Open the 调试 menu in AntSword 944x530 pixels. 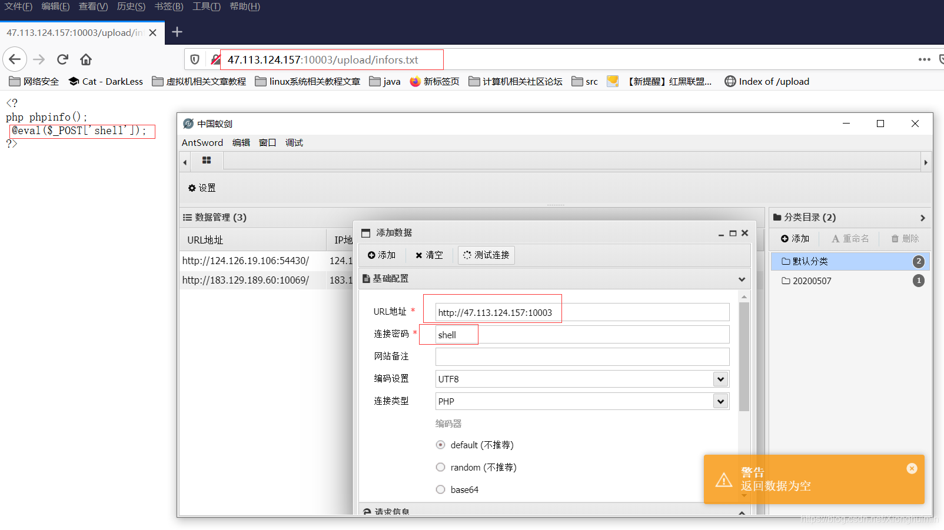click(x=294, y=142)
